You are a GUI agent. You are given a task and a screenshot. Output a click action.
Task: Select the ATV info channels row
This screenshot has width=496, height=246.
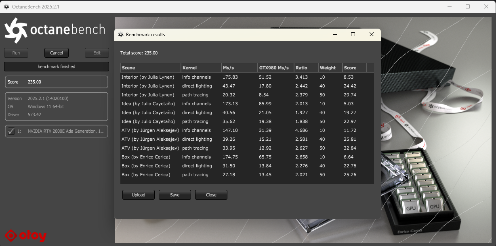point(247,130)
